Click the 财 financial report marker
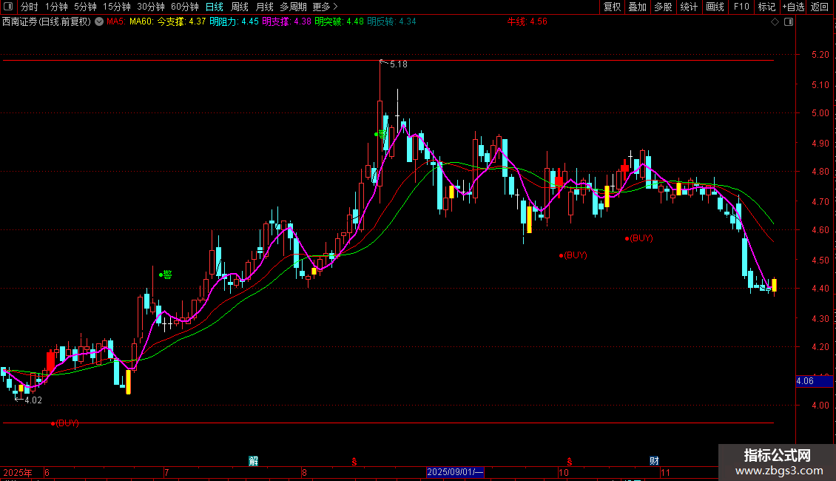The image size is (836, 481). click(x=654, y=461)
